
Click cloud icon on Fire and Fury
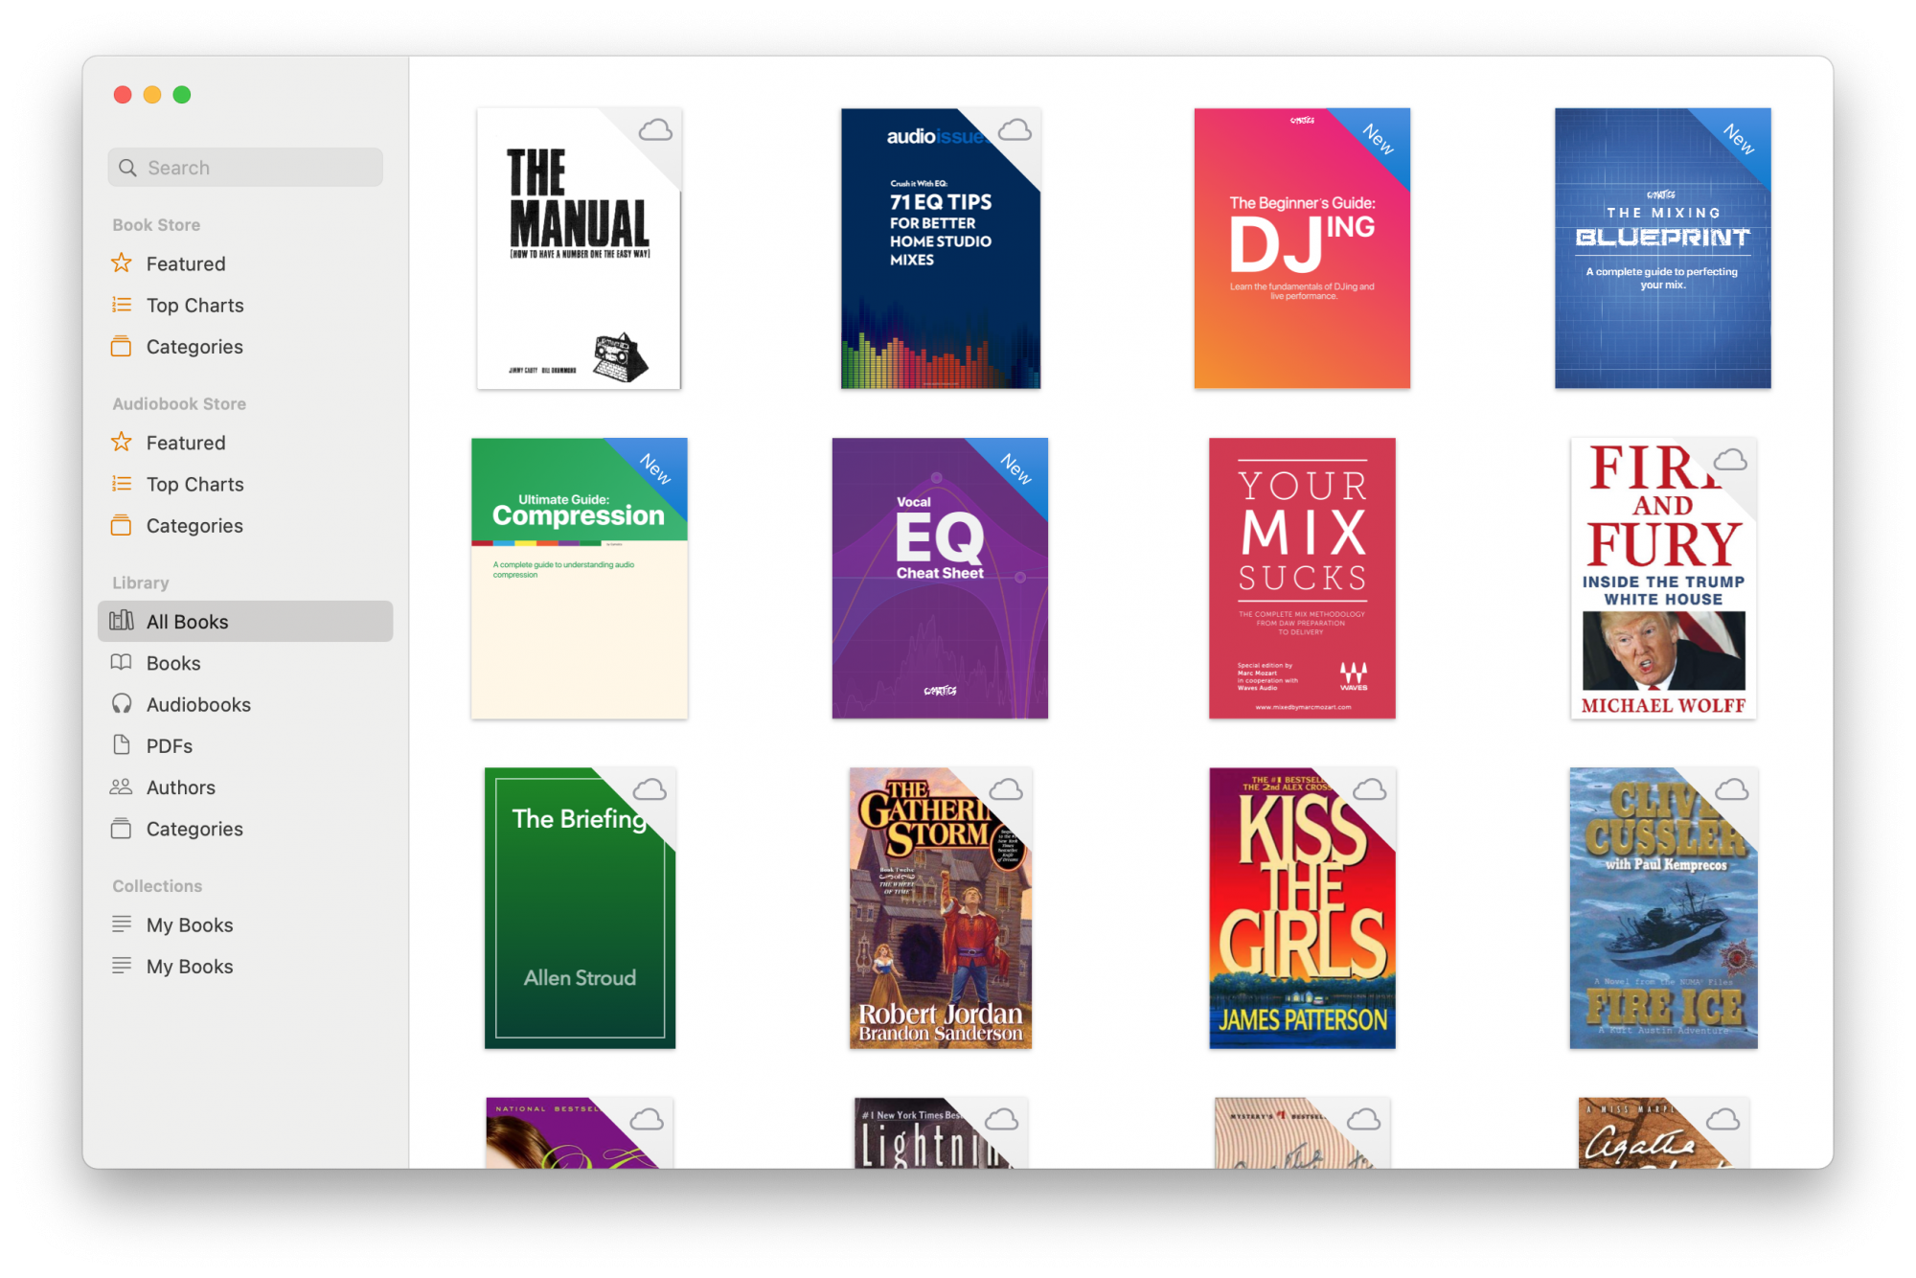(1730, 460)
